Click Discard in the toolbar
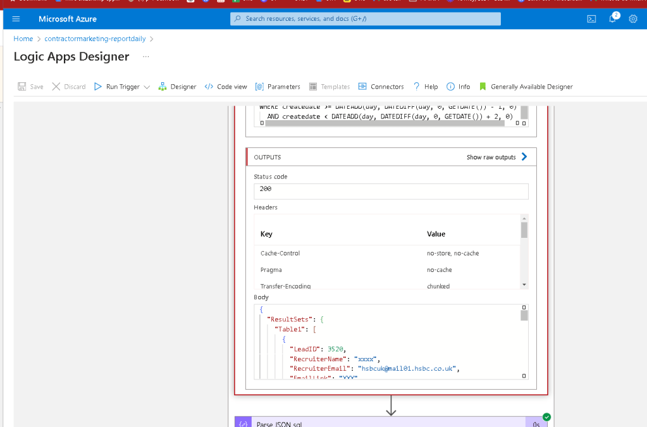The image size is (647, 427). click(x=69, y=87)
